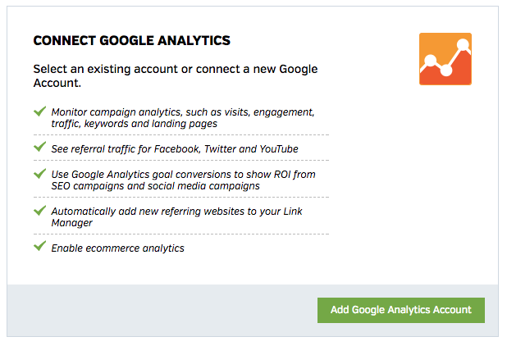The image size is (507, 346).
Task: Click the gray footer bar left of the button
Action: point(156,310)
